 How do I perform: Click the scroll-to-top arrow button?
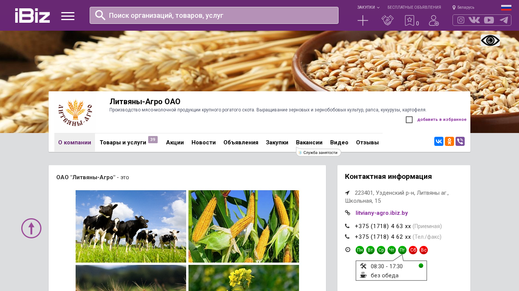click(31, 228)
